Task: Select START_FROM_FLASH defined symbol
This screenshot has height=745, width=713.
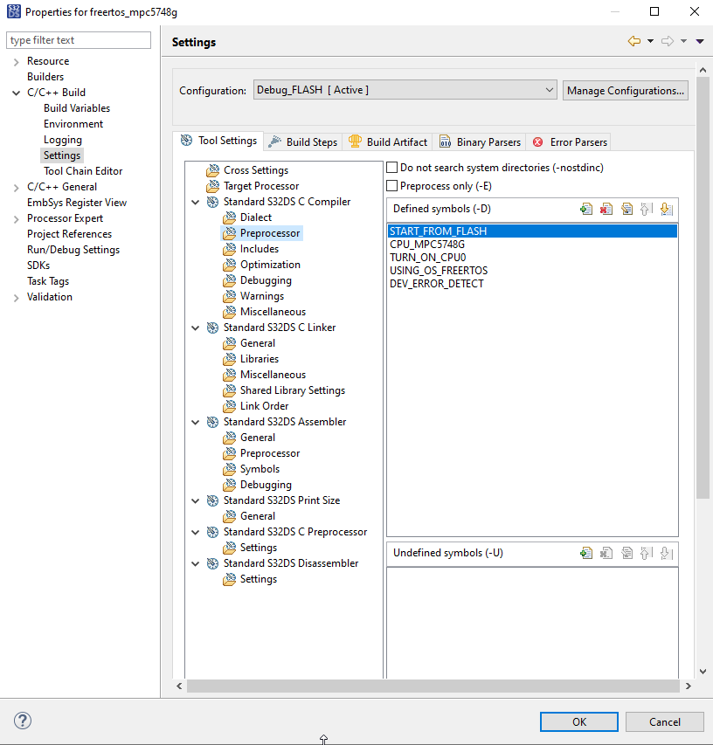Action: pyautogui.click(x=532, y=231)
